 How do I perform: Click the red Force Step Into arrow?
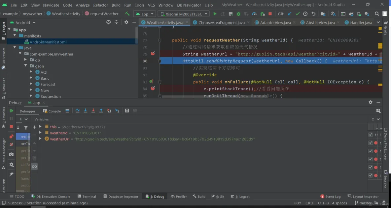(93, 111)
